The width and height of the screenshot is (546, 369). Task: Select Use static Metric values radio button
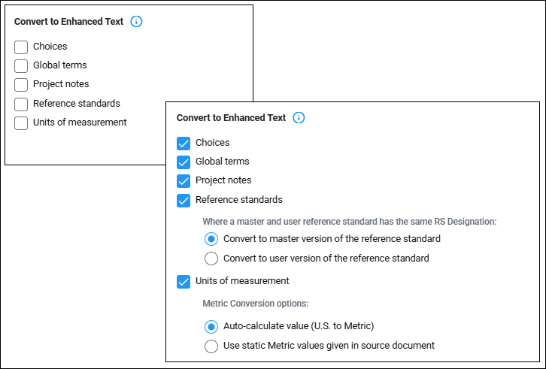211,346
